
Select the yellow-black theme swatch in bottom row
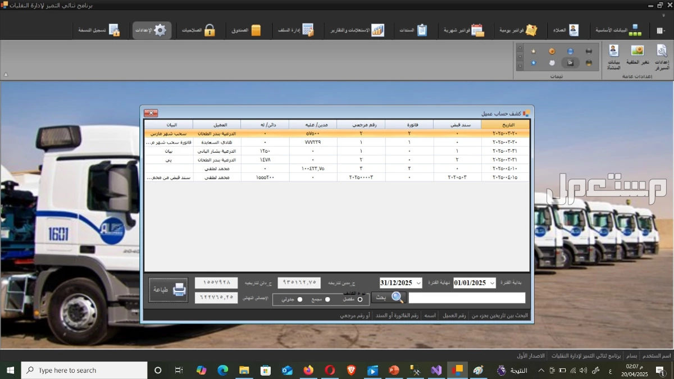[x=589, y=63]
